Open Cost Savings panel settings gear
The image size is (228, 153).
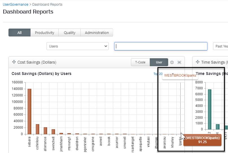(x=172, y=62)
